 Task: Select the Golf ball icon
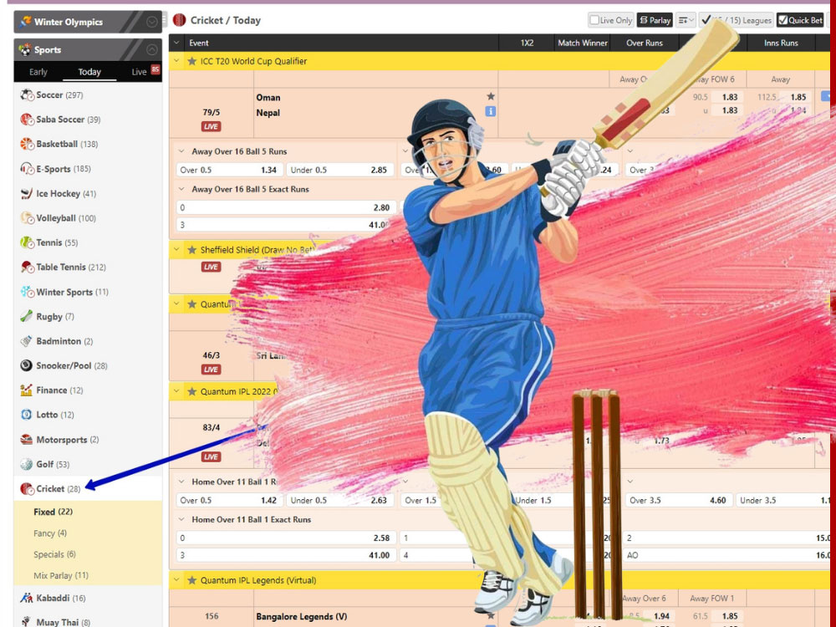click(27, 464)
